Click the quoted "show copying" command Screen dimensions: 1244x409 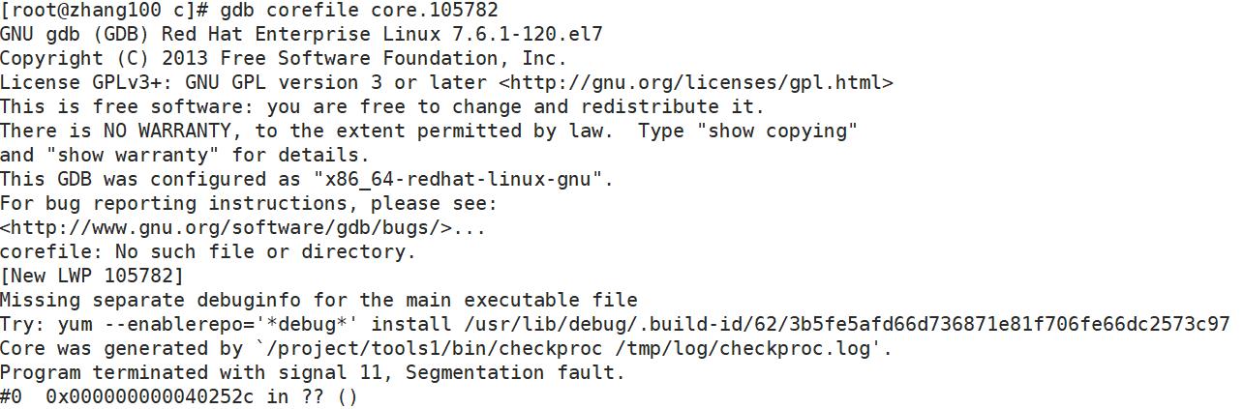click(x=774, y=131)
